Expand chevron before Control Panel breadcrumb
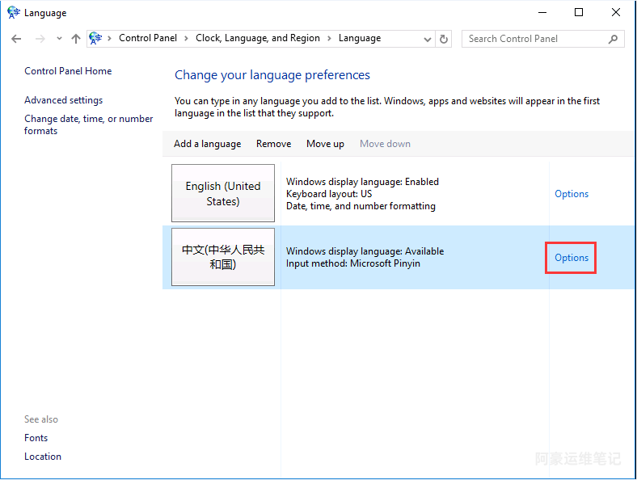The width and height of the screenshot is (637, 480). 109,39
